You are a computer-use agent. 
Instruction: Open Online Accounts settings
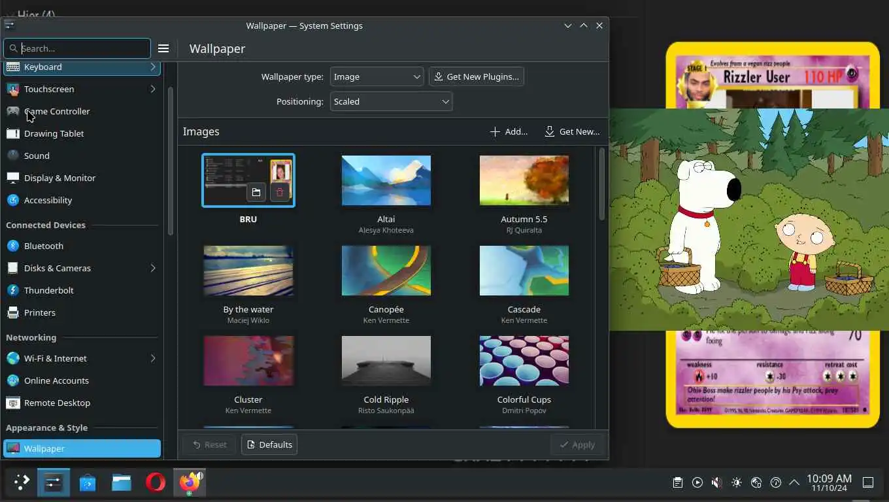point(82,380)
